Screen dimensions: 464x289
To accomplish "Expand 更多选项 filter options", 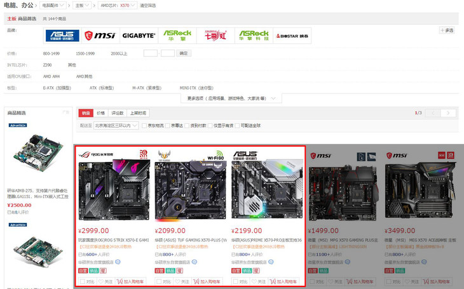I will 231,98.
